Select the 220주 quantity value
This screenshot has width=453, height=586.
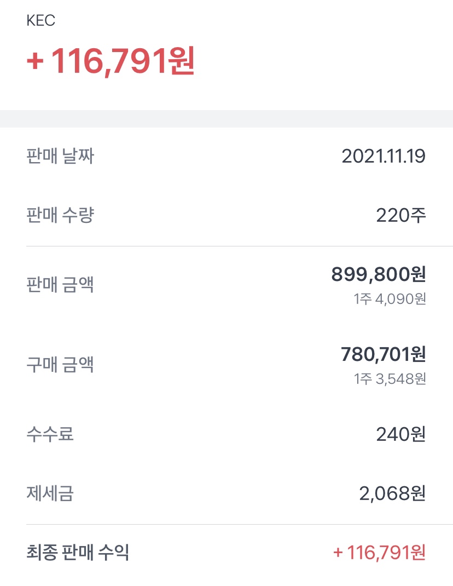click(400, 215)
